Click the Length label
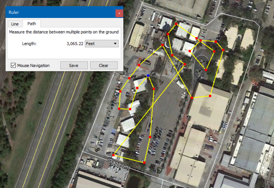 (x=29, y=44)
